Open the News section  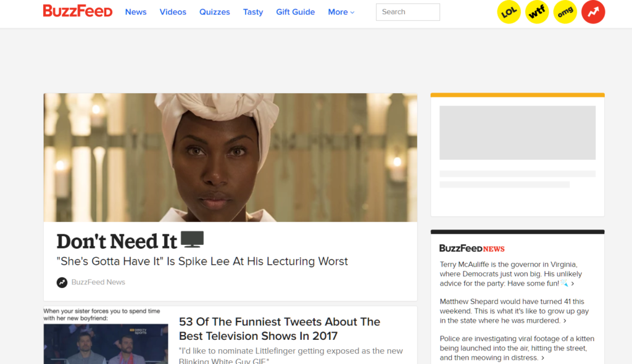click(136, 12)
